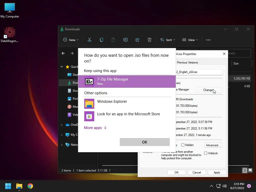The width and height of the screenshot is (256, 192).
Task: Confirm app choice with gray OK button
Action: point(145,142)
